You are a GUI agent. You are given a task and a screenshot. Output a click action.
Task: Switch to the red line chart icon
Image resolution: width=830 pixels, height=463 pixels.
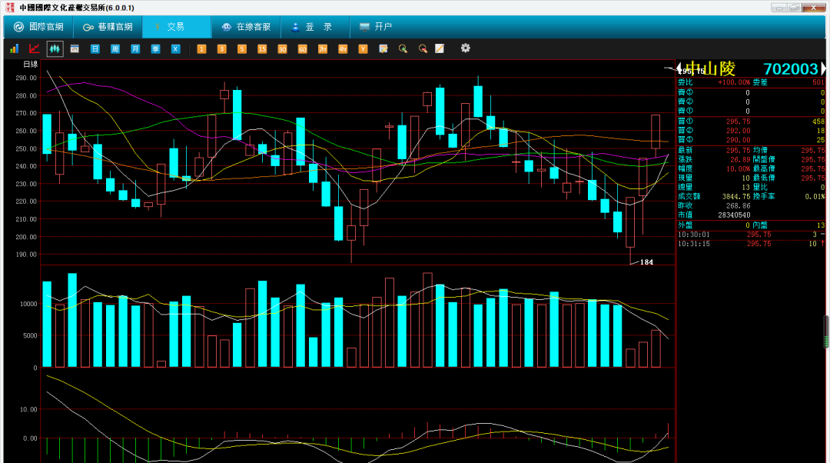point(35,48)
